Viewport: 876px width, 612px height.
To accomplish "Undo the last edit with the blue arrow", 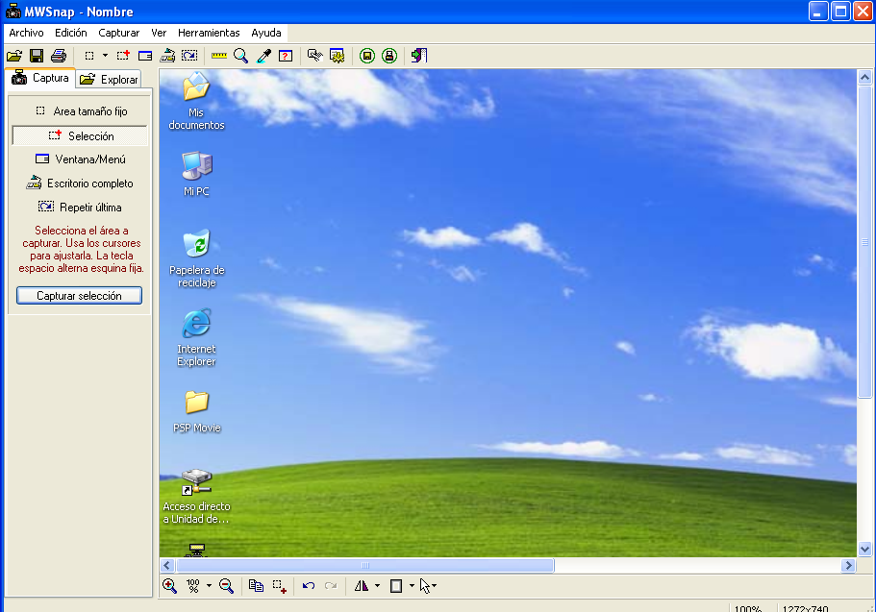I will click(x=309, y=586).
